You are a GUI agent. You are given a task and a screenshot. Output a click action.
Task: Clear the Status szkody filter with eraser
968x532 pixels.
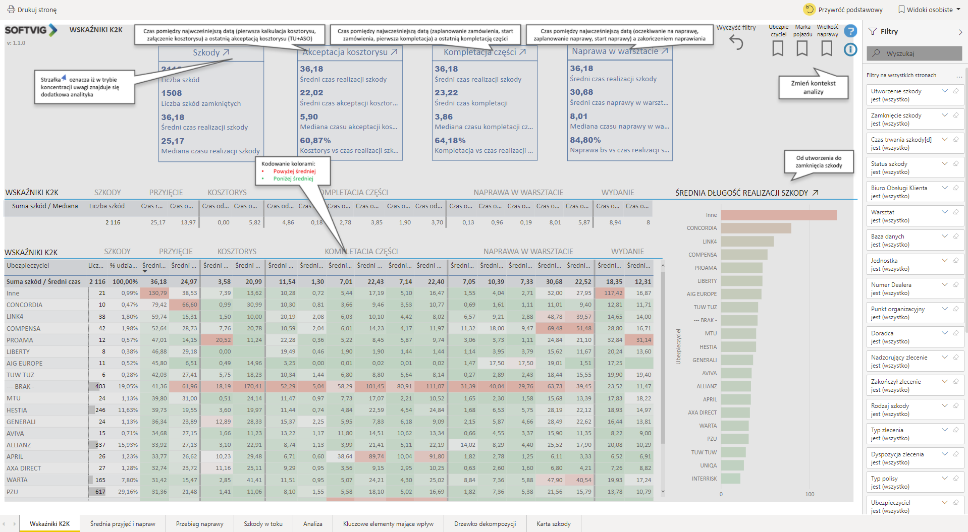pos(955,164)
